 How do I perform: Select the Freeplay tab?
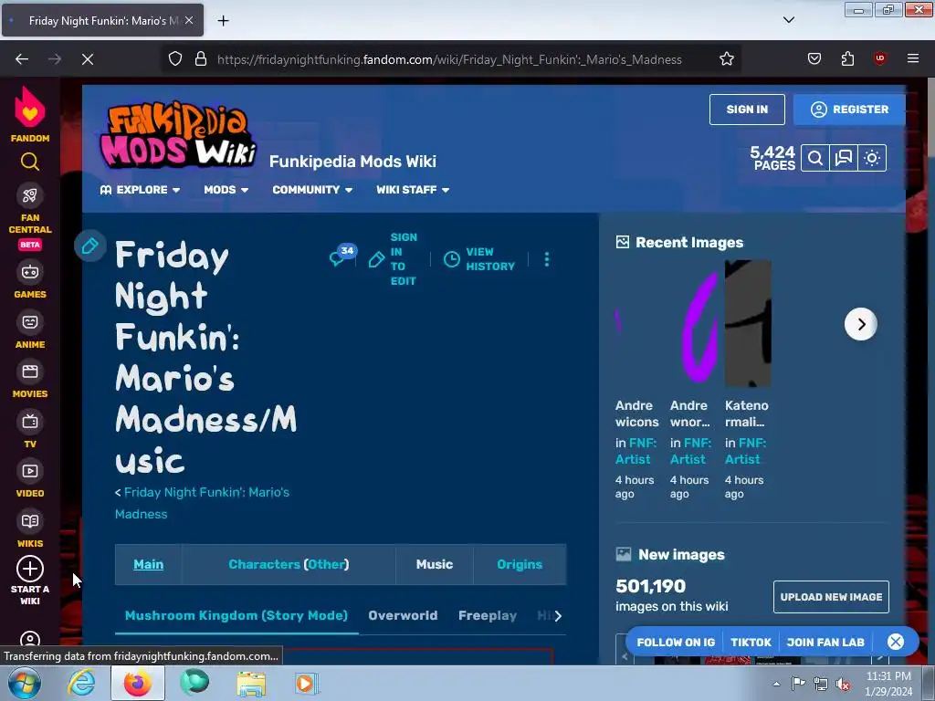pyautogui.click(x=488, y=616)
